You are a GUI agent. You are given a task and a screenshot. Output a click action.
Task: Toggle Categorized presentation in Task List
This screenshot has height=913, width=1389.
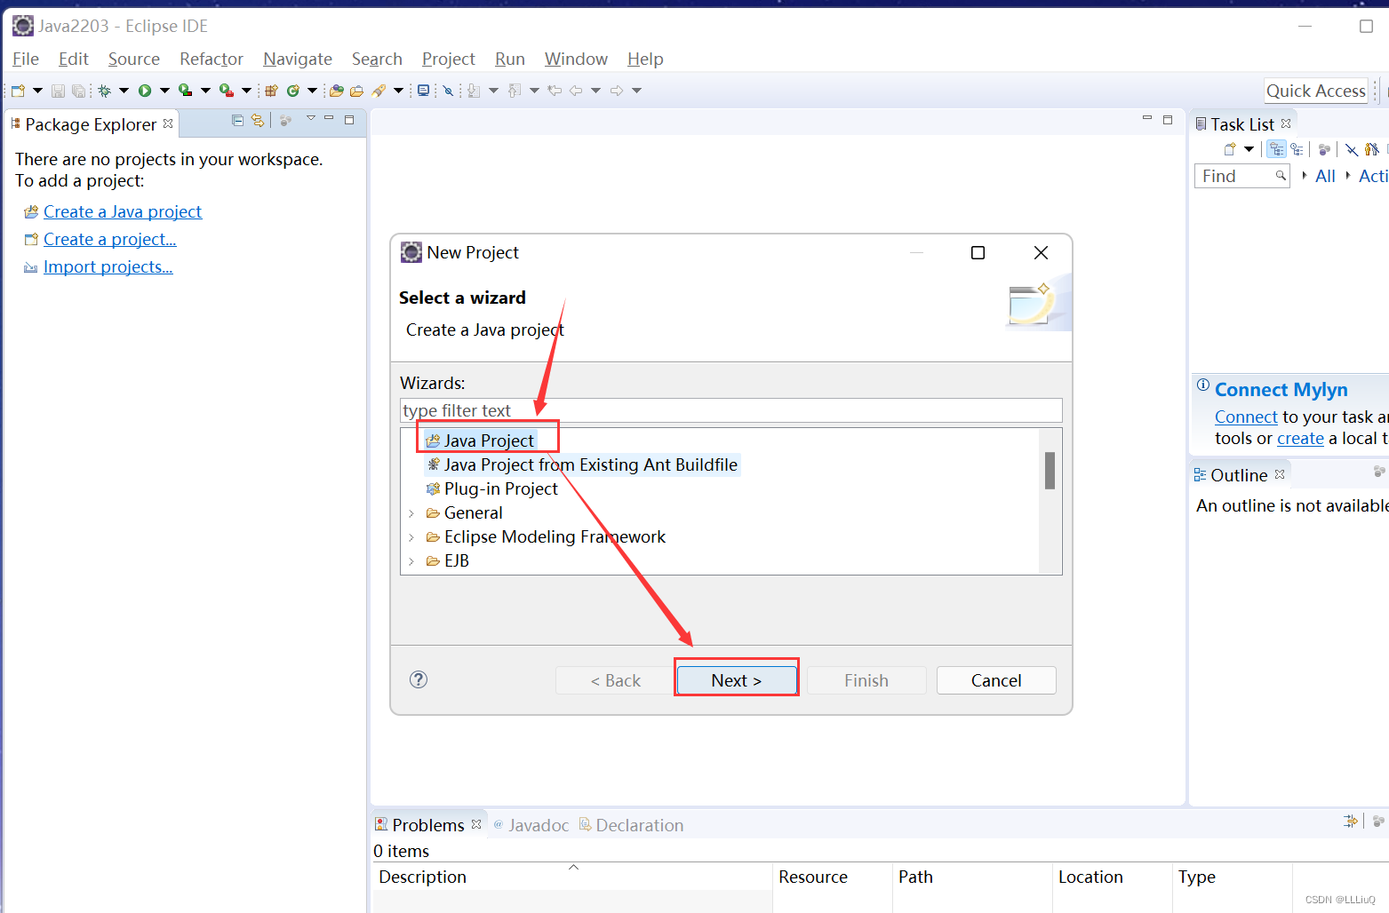(1277, 149)
